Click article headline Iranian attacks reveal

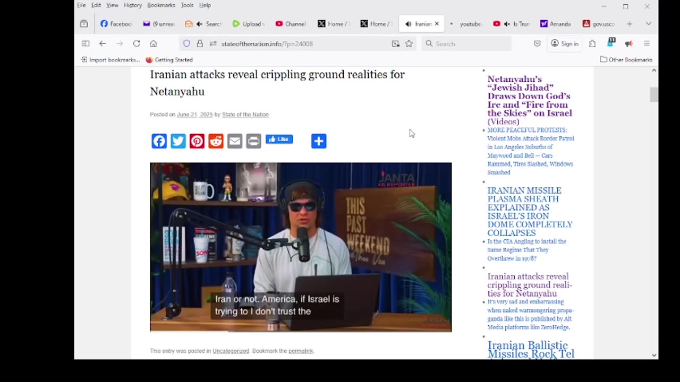(277, 83)
